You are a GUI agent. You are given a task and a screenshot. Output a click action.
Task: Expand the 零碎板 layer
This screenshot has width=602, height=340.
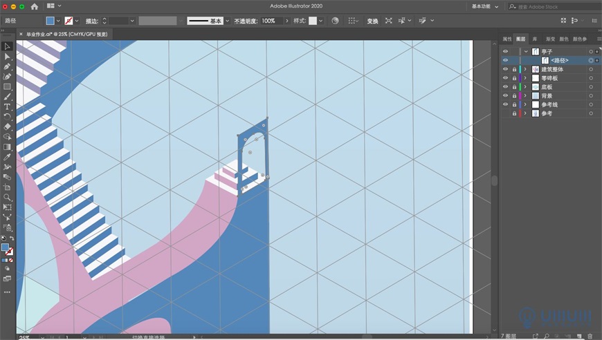[x=526, y=78]
